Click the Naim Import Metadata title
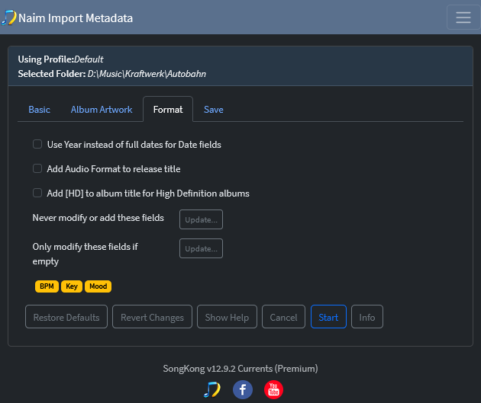This screenshot has width=481, height=403. (x=76, y=18)
